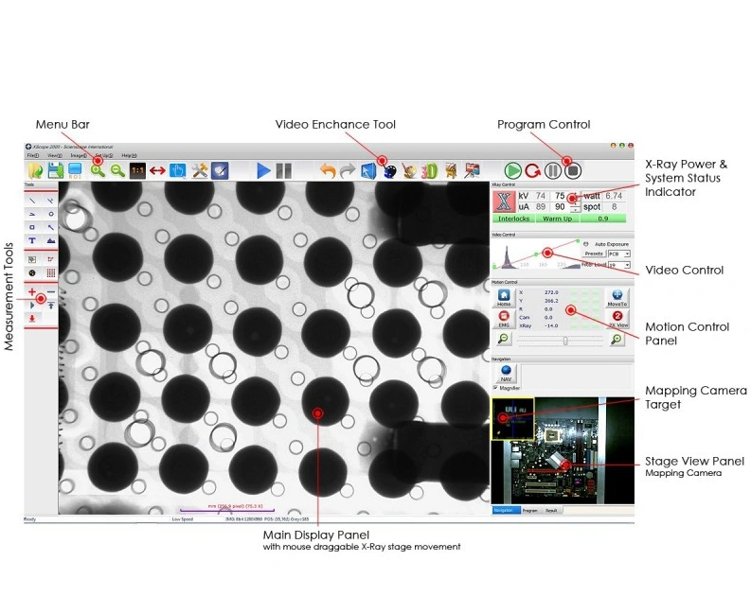This screenshot has width=751, height=596.
Task: Click the black BGA ball analysis icon
Action: tap(32, 273)
